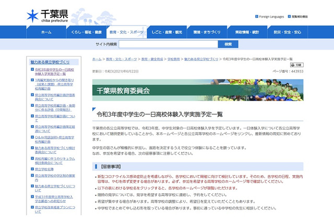Screen dimensions: 334x222
Task: Click the 学校教育 breadcrumb link
Action: pyautogui.click(x=174, y=59)
